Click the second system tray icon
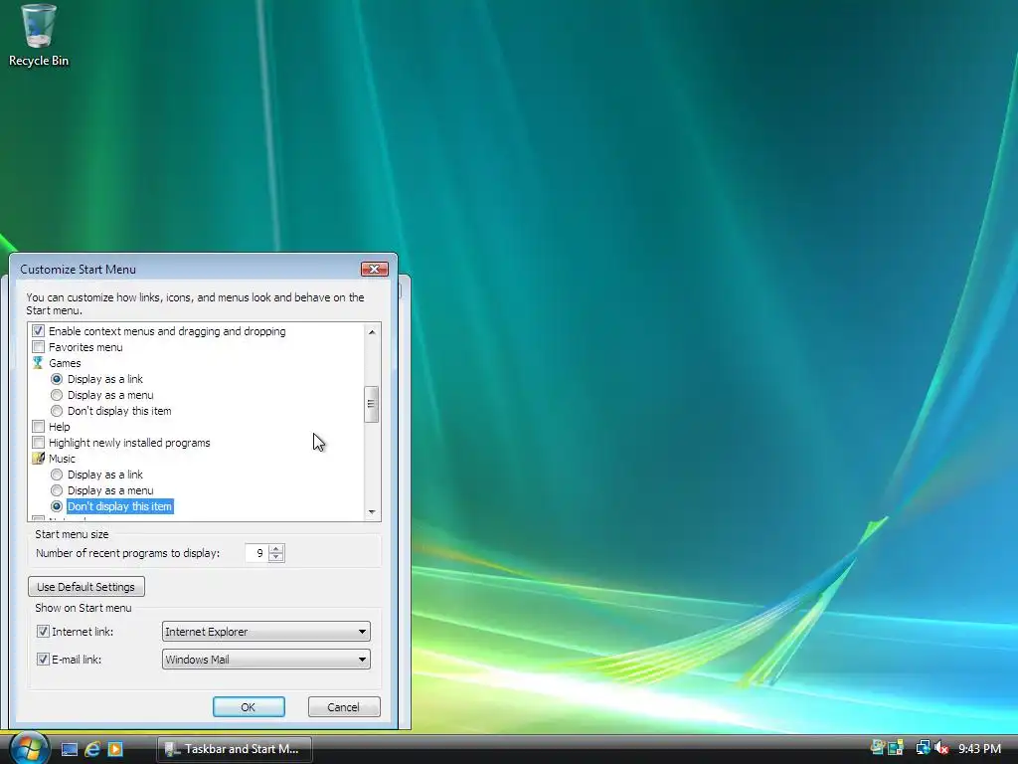 896,748
